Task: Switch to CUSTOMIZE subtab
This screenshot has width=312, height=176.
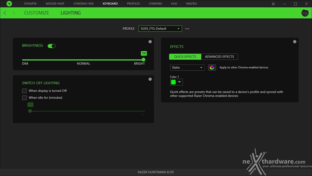Action: coord(37,13)
